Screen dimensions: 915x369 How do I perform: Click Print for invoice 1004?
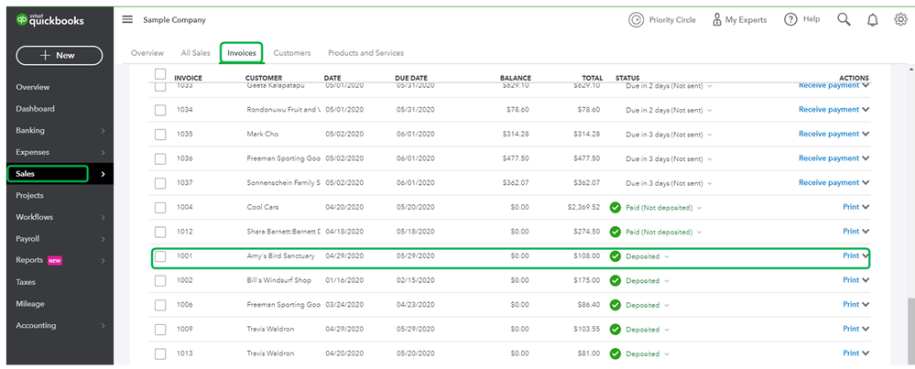(851, 207)
